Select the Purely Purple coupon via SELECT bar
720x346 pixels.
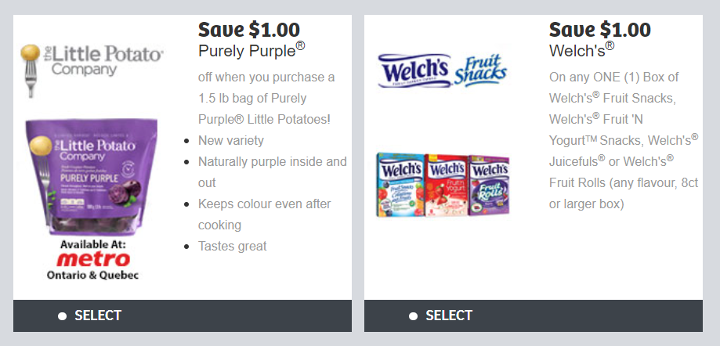183,315
